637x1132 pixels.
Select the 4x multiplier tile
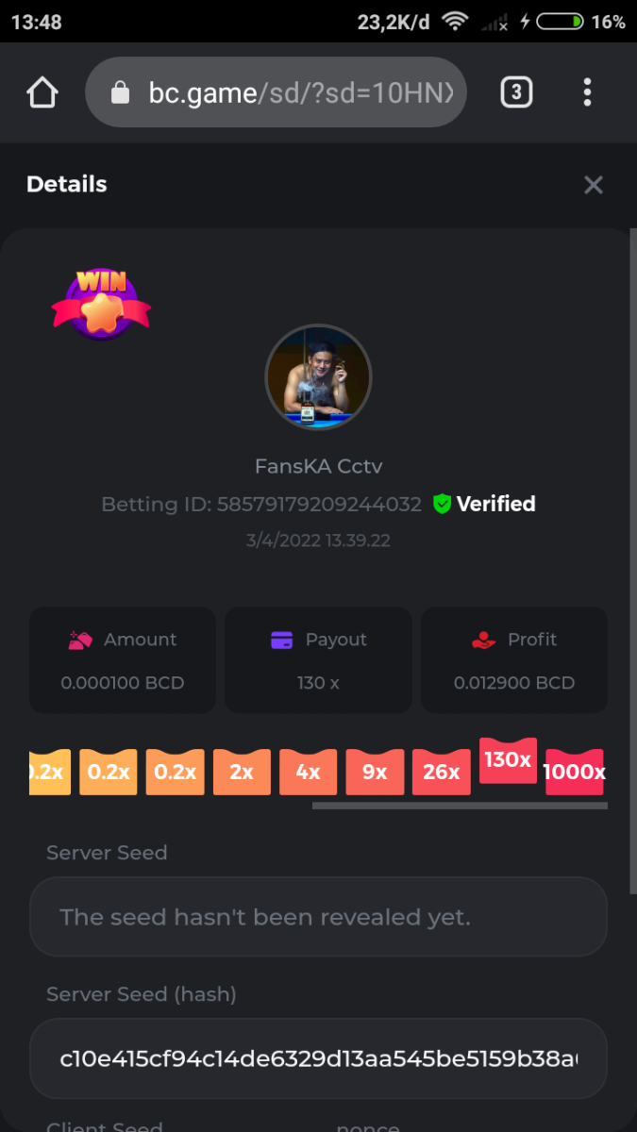tap(308, 773)
